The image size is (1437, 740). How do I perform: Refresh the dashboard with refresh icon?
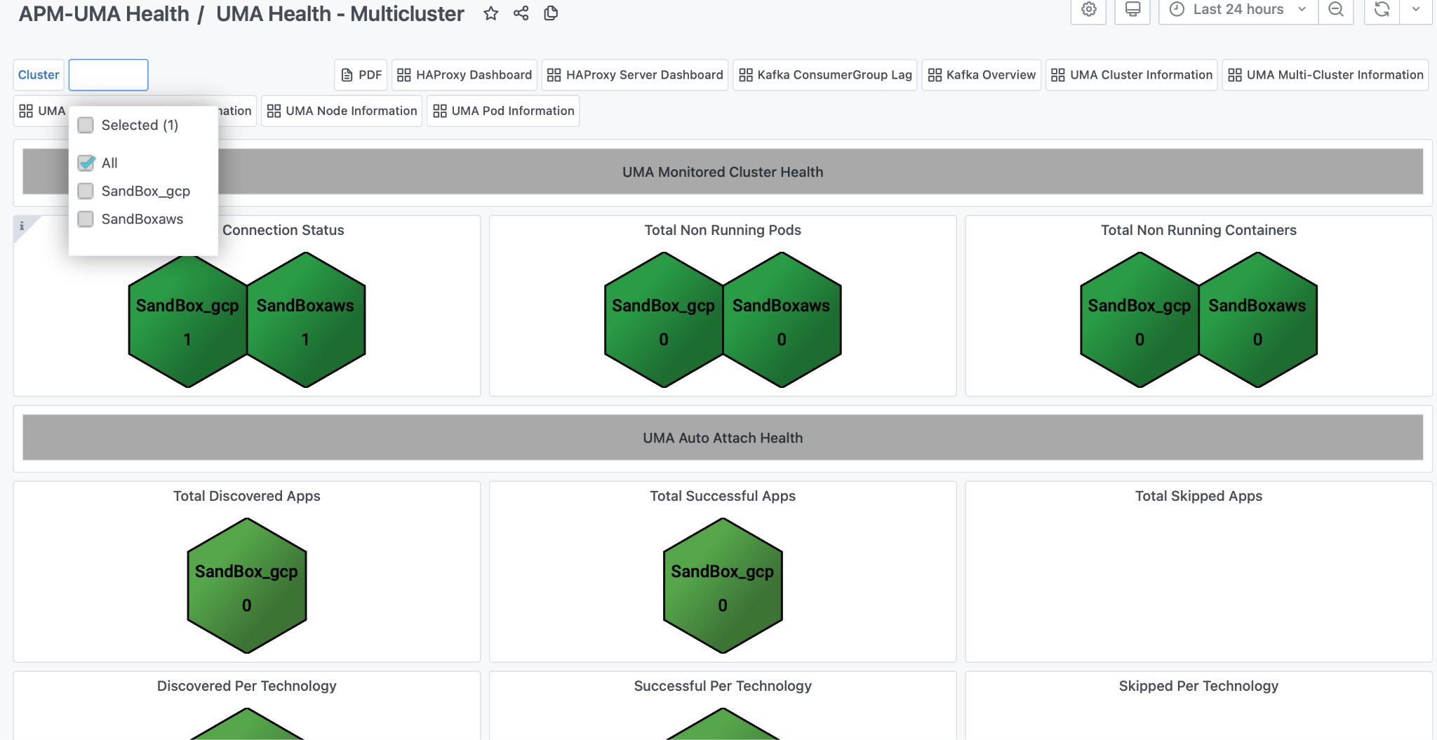(1381, 10)
